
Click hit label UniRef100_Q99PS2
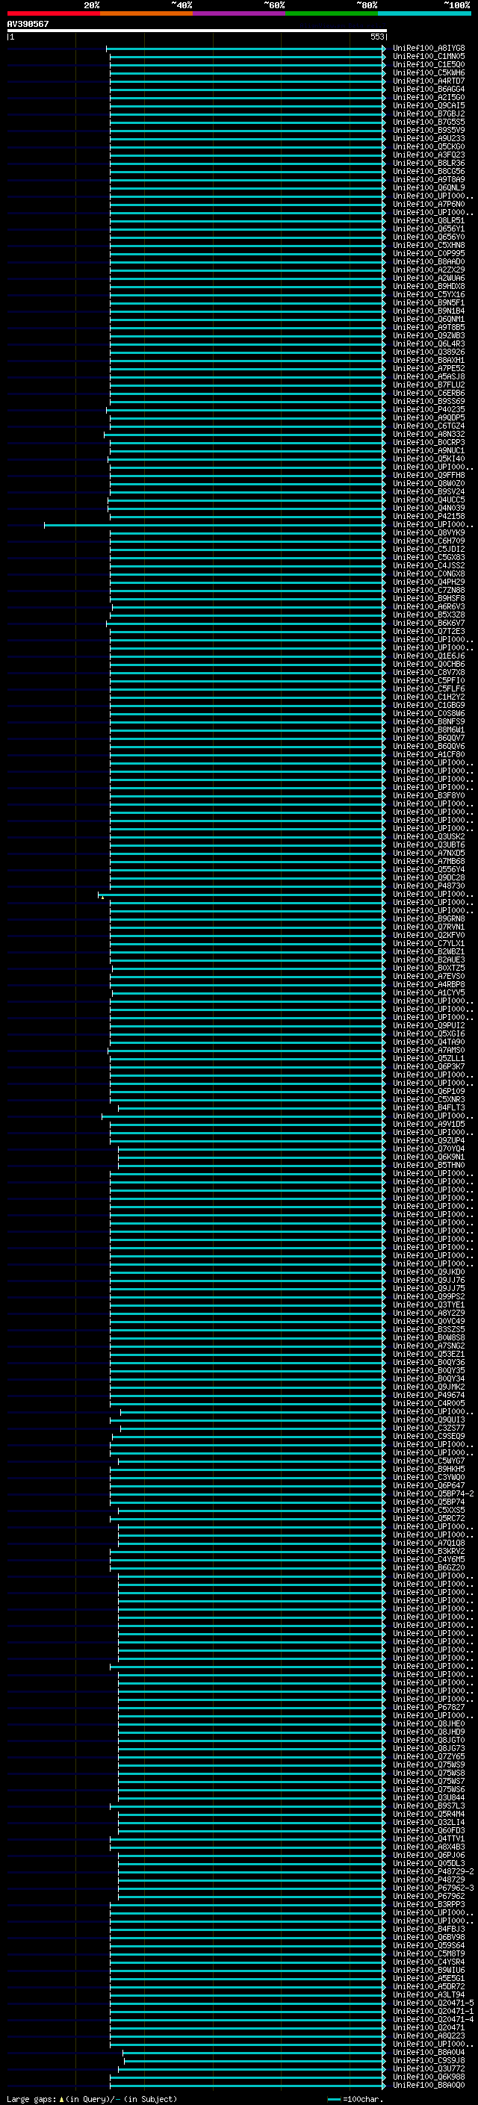tap(429, 1298)
